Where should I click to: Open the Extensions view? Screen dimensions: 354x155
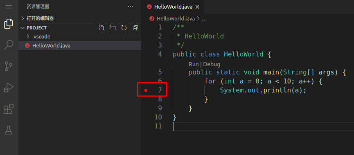[9, 109]
